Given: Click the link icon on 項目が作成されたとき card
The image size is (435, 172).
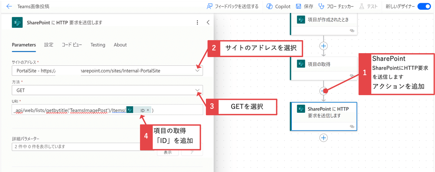Looking at the screenshot, I should pos(351,31).
